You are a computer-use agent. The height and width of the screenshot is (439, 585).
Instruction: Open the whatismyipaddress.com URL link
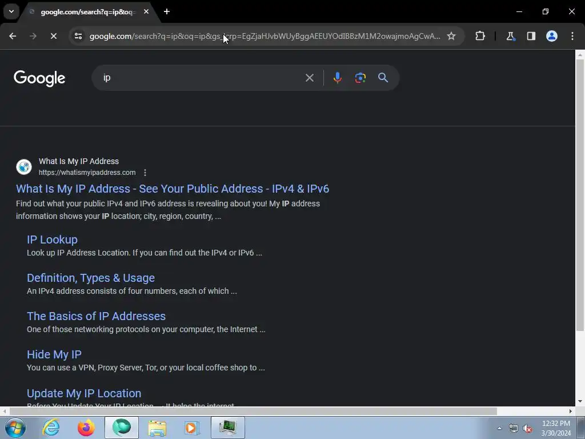[x=87, y=173]
